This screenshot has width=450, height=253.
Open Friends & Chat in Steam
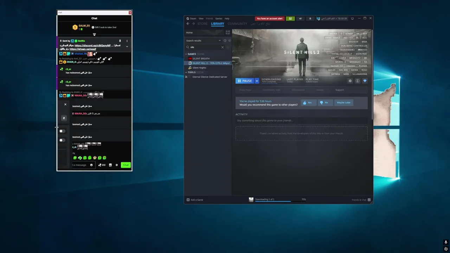pos(361,200)
